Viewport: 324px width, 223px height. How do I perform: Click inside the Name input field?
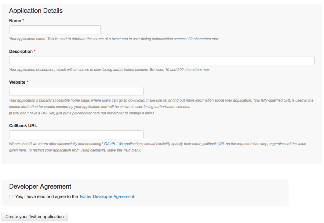(x=55, y=30)
